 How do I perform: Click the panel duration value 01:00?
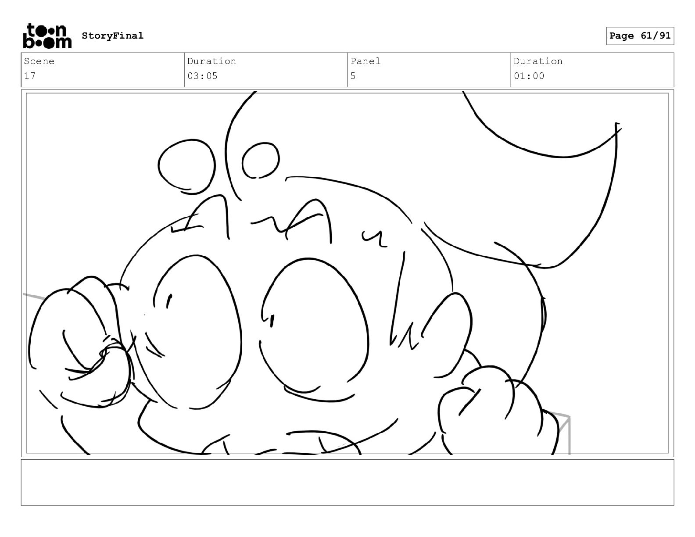[529, 76]
